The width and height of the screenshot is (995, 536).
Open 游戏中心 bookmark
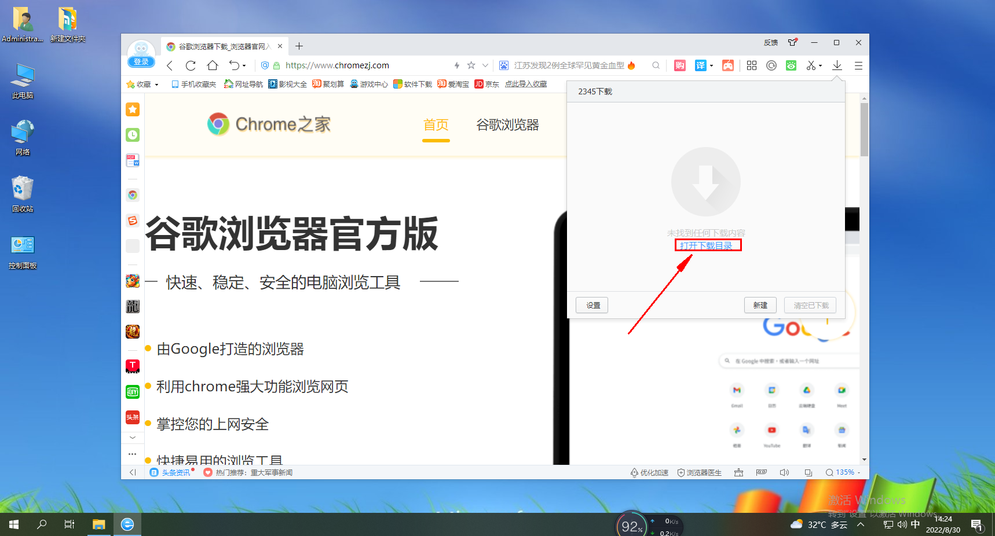pyautogui.click(x=369, y=85)
